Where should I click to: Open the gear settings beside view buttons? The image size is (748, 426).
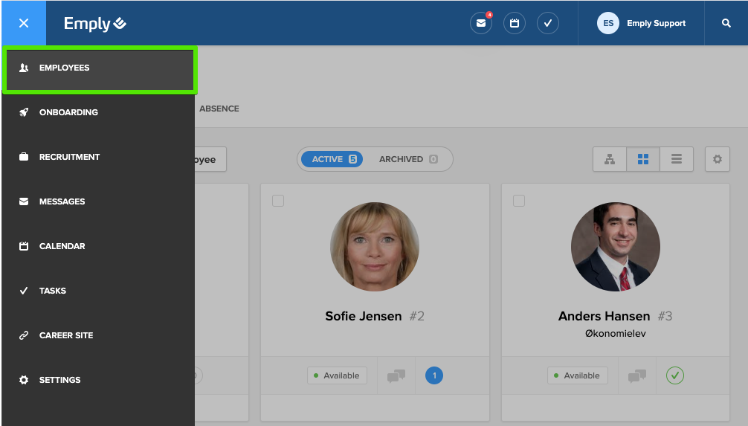click(718, 159)
